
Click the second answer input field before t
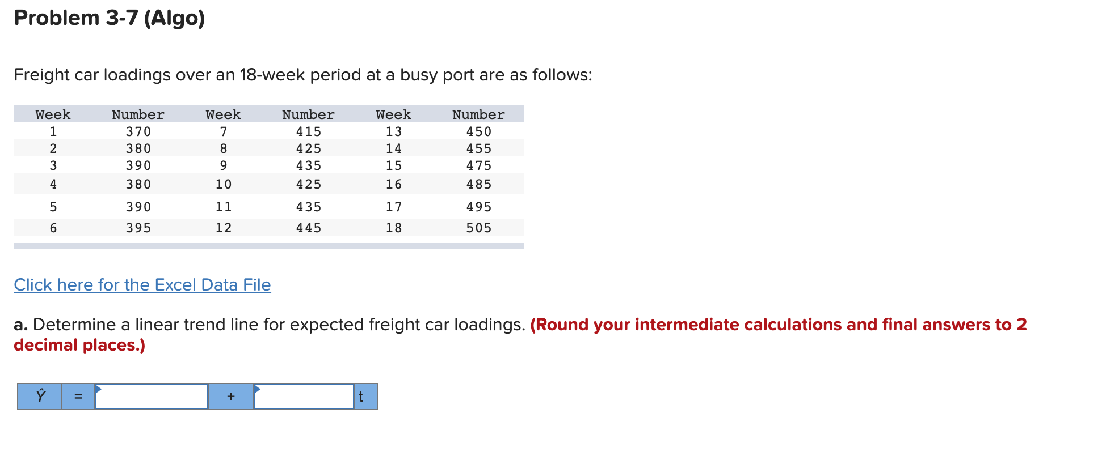(304, 396)
